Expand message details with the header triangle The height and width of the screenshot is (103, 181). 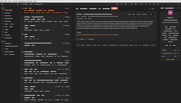(x=76, y=14)
